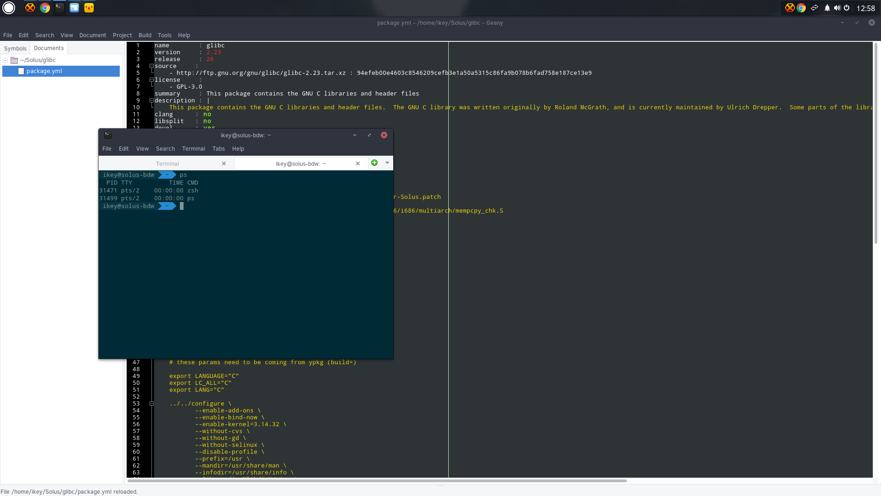
Task: Open Geany's Document menu
Action: tap(93, 35)
